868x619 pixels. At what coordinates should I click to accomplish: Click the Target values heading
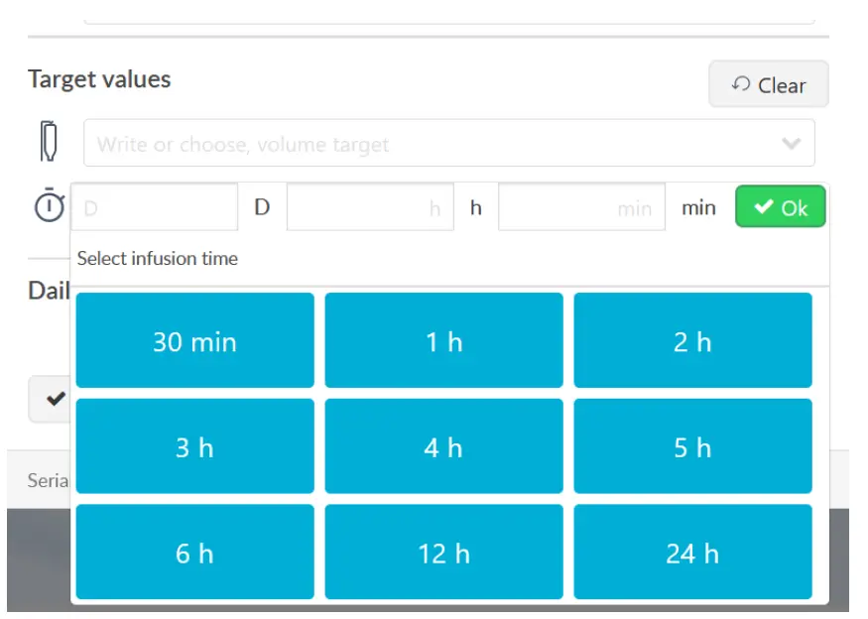[x=99, y=79]
